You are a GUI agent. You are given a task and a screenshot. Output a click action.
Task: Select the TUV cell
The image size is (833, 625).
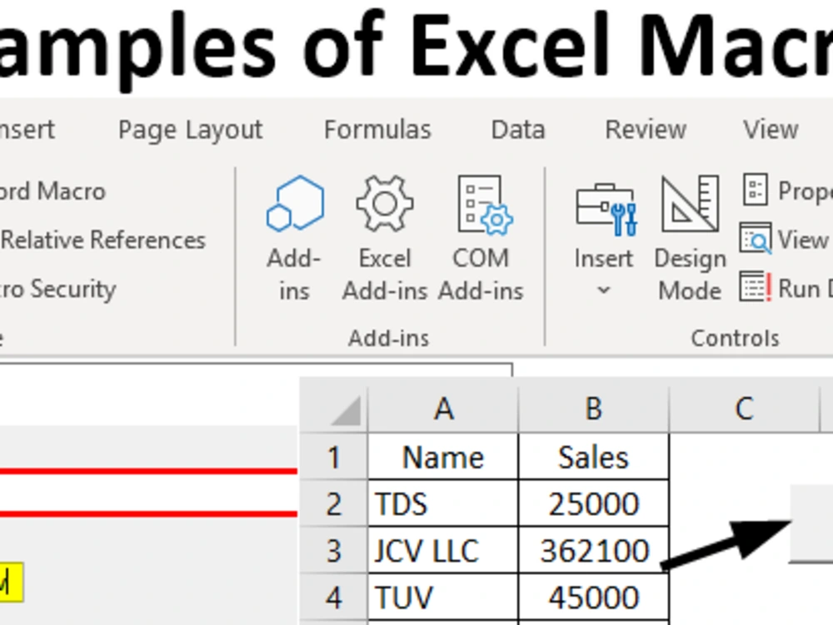(443, 598)
